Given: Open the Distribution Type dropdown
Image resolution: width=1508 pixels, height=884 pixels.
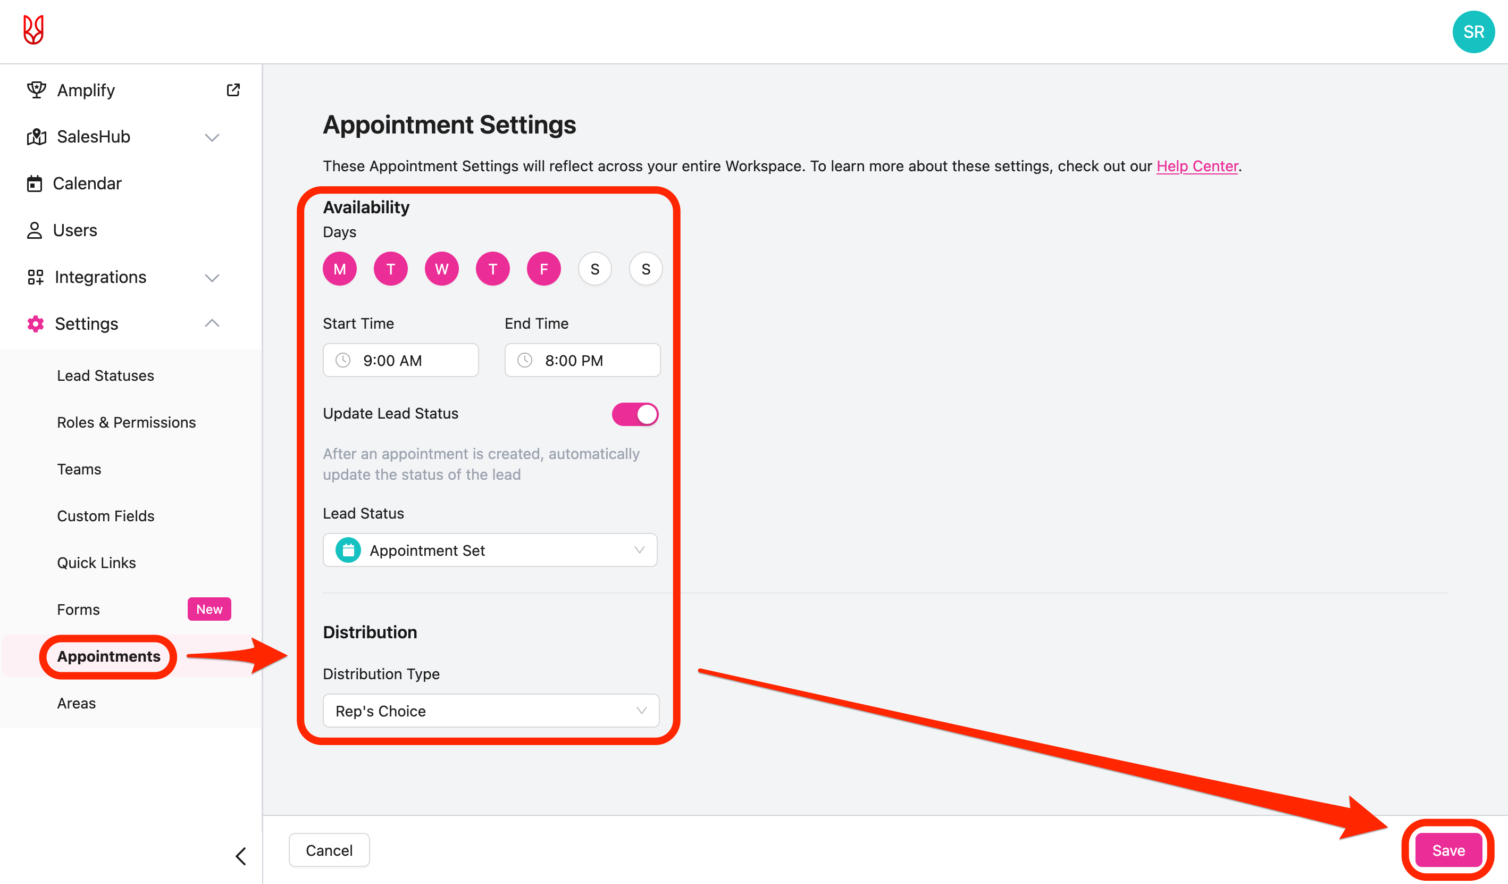Looking at the screenshot, I should (491, 711).
